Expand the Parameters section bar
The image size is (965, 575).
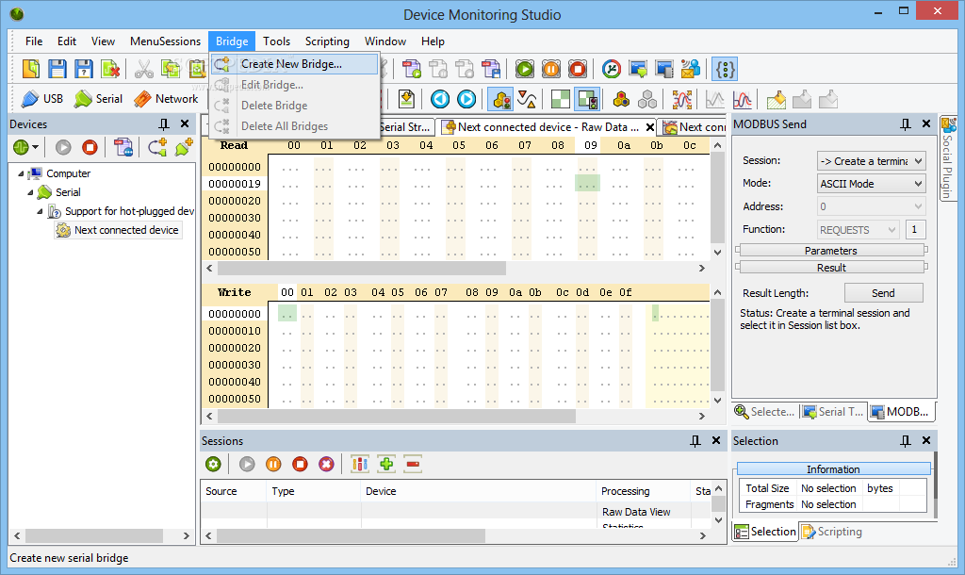pyautogui.click(x=831, y=251)
